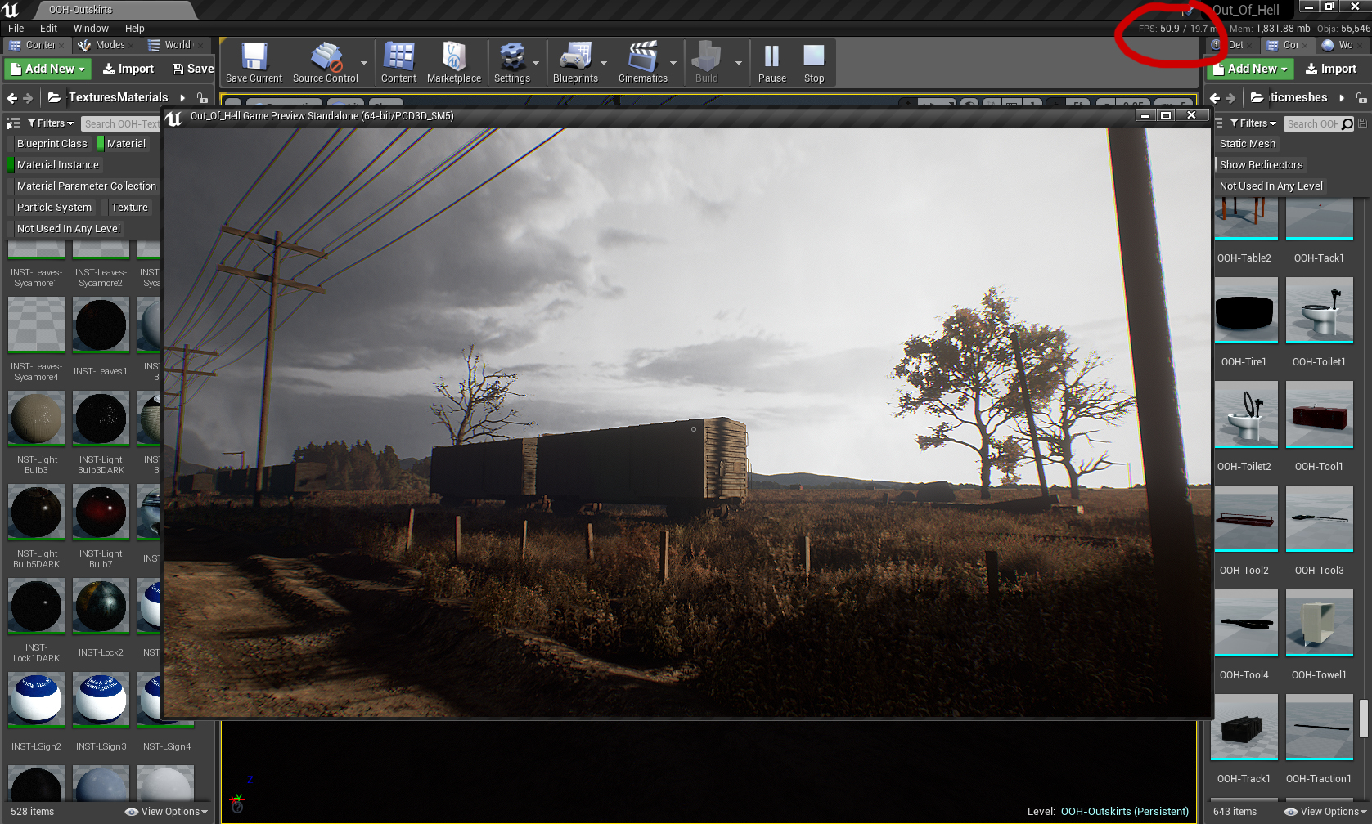This screenshot has width=1372, height=824.
Task: Expand the left Filters dropdown
Action: [51, 123]
